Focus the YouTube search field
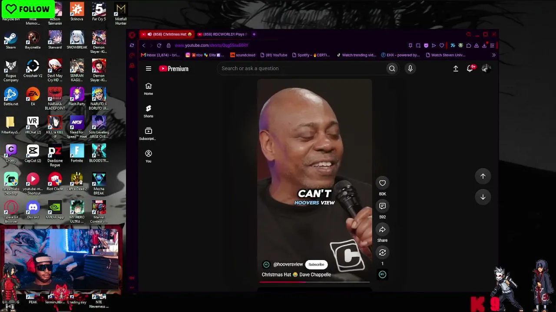The width and height of the screenshot is (556, 312). [x=302, y=68]
